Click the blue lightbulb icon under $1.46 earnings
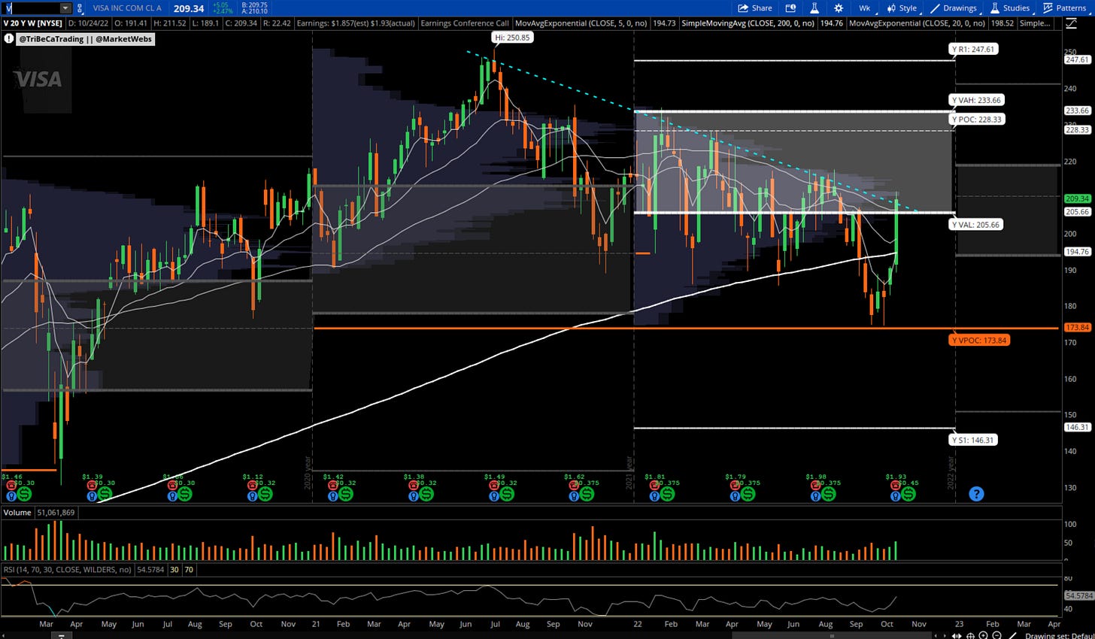Screen dimensions: 1095x639 [x=10, y=496]
